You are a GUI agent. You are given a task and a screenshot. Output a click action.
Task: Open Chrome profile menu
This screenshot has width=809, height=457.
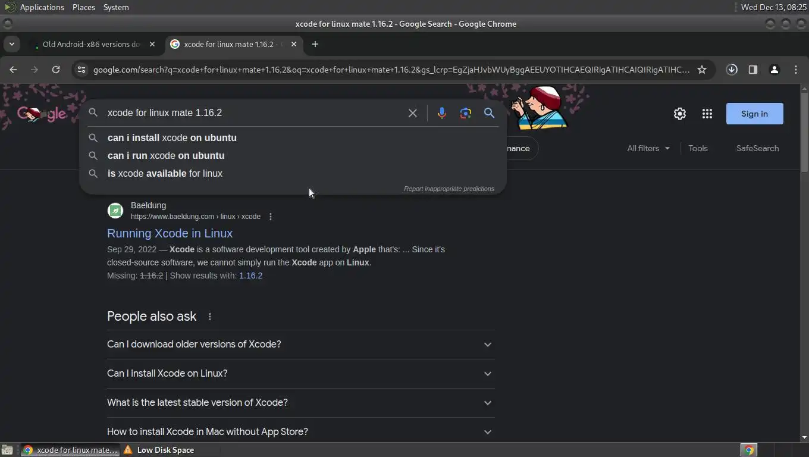(x=774, y=70)
